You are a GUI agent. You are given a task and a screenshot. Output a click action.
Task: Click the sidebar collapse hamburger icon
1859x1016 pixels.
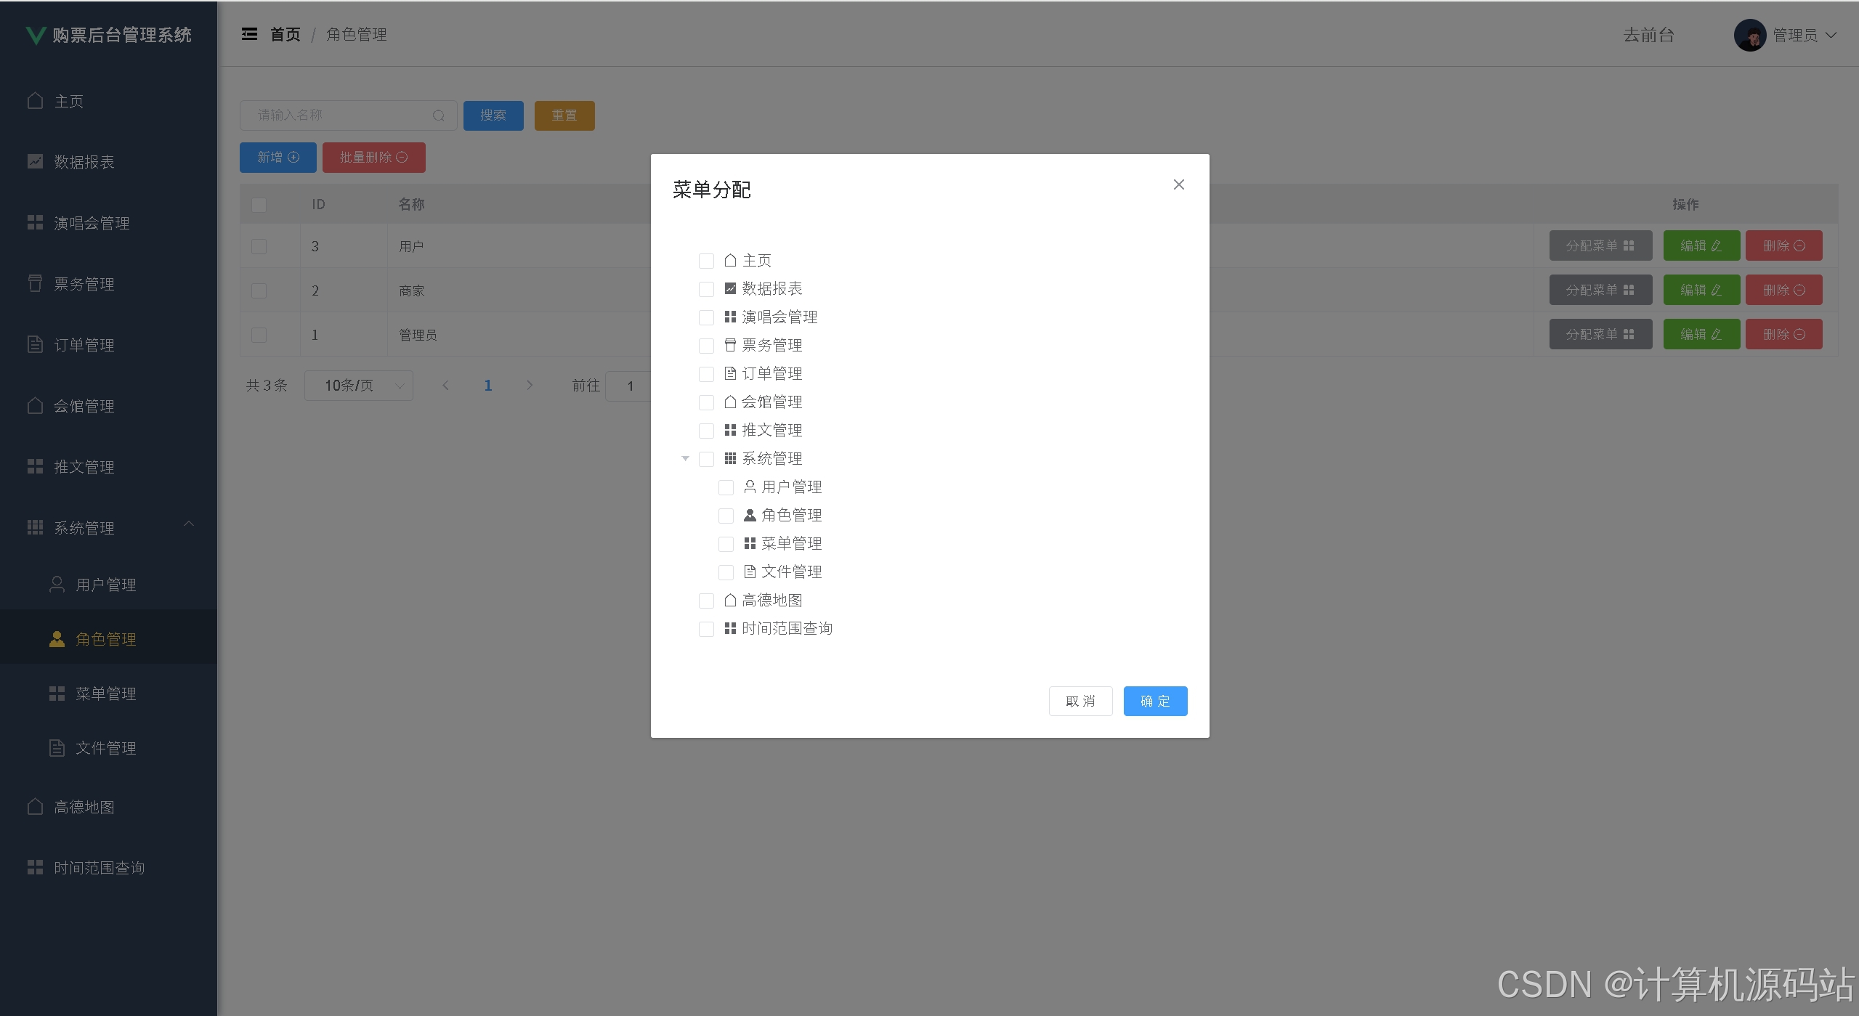249,34
